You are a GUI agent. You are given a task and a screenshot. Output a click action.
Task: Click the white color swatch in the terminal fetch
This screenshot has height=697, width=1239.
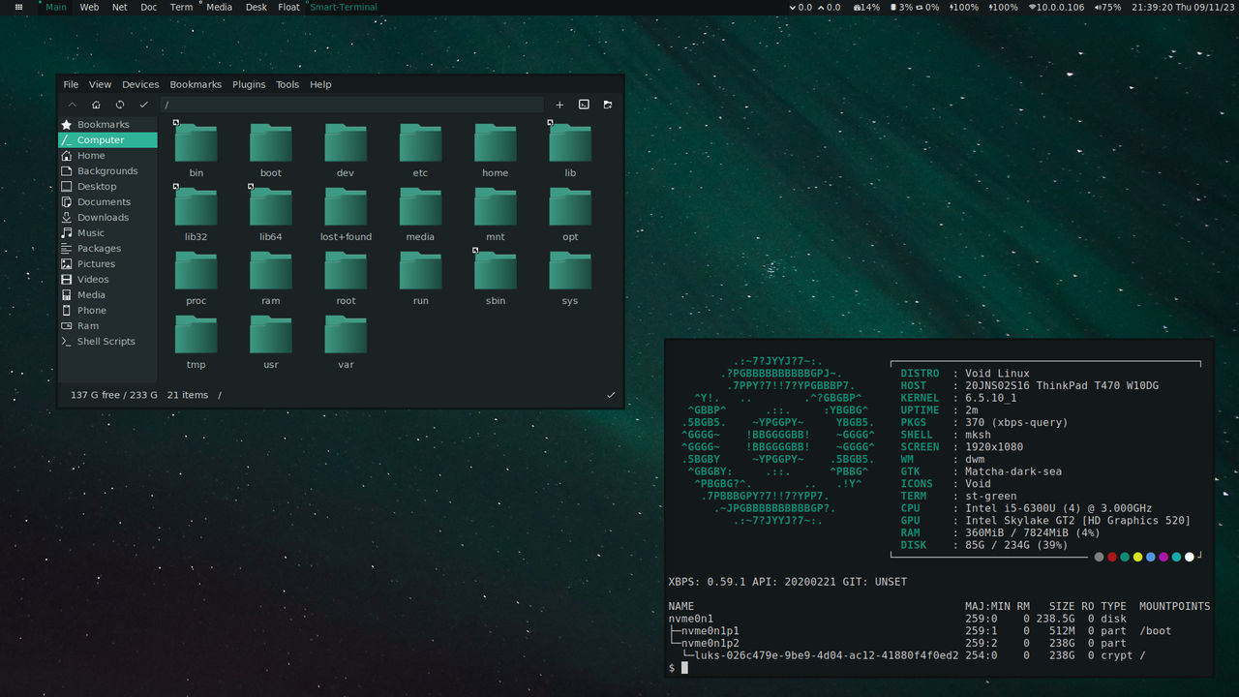(x=1189, y=557)
